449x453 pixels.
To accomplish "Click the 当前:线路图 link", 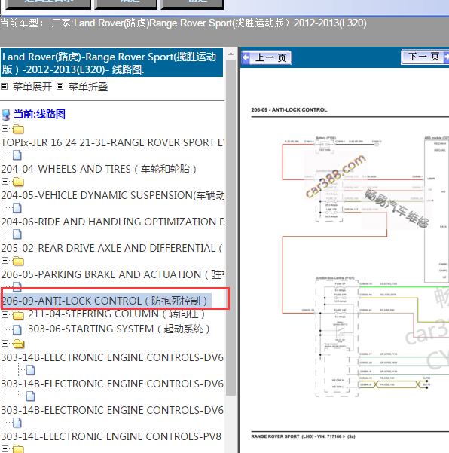I will 40,114.
